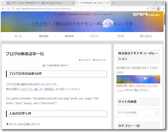Viewport: 168px width, 132px height.
Task: Open the 問い合わせ menu item
Action: pos(146,36)
